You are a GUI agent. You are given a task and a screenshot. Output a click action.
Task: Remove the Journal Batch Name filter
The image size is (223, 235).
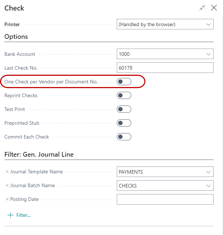pos(7,186)
